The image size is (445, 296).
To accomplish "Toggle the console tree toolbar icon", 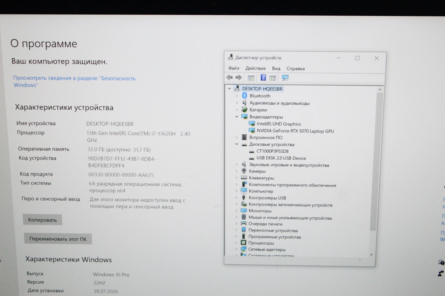I will [251, 78].
